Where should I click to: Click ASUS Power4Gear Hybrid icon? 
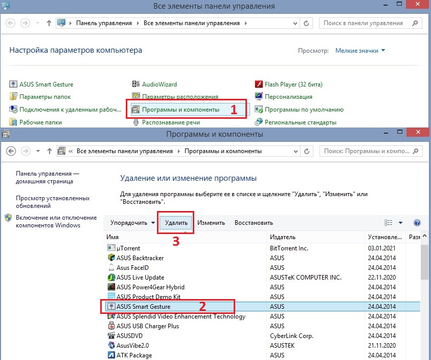click(x=111, y=287)
